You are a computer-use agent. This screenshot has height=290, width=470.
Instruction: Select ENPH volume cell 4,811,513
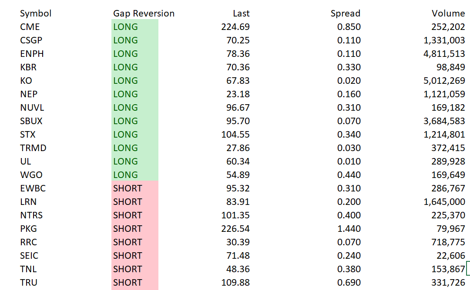(x=444, y=54)
